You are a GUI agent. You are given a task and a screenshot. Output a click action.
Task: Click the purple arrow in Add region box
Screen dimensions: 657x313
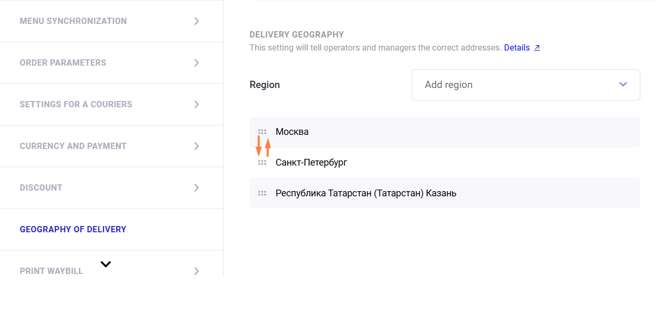pos(623,84)
